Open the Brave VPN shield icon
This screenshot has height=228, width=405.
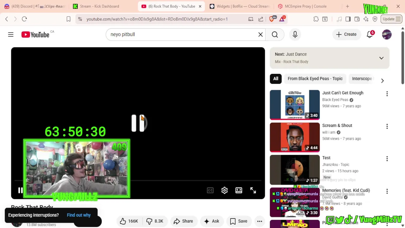tap(375, 19)
